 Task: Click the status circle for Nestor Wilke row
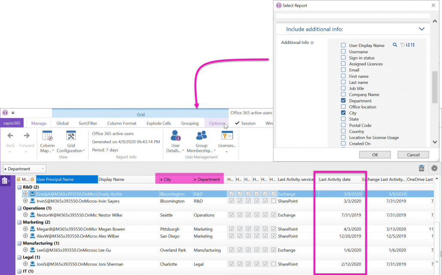25,215
